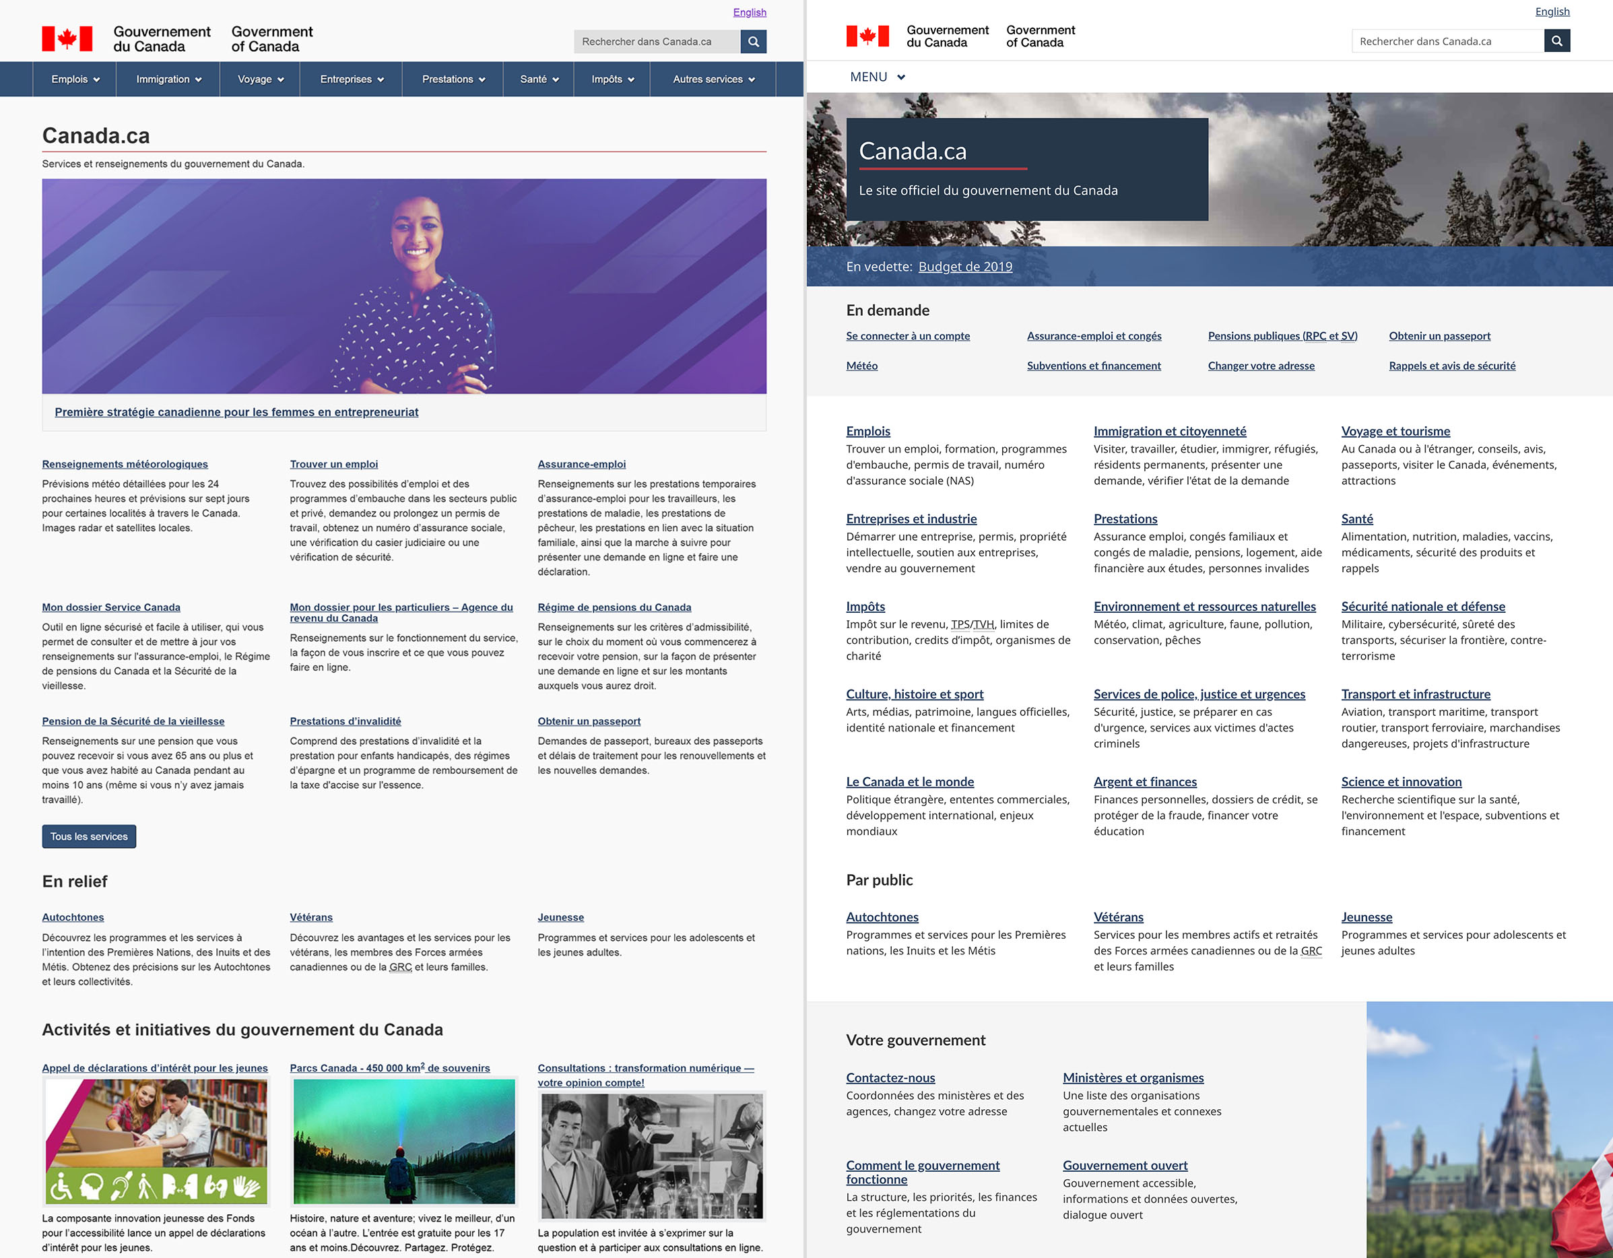Image resolution: width=1613 pixels, height=1258 pixels.
Task: Open the Santé menu item
Action: [538, 79]
